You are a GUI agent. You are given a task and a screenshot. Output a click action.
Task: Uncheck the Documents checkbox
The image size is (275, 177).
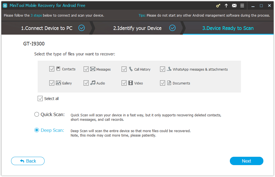(x=163, y=83)
